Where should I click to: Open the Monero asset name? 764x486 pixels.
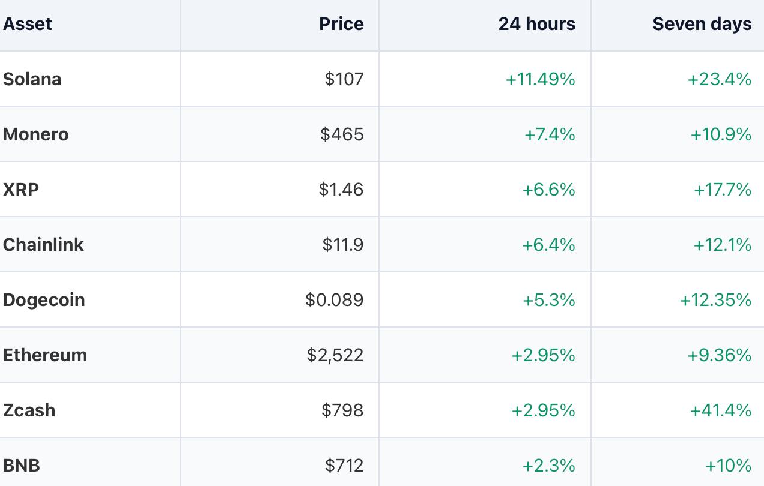click(36, 134)
